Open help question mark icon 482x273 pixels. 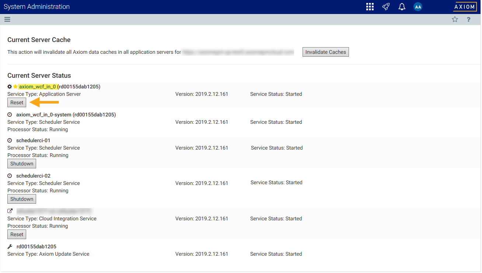pyautogui.click(x=468, y=20)
